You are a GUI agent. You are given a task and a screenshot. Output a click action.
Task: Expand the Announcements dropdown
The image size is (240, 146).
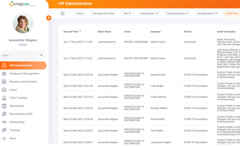pyautogui.click(x=178, y=13)
